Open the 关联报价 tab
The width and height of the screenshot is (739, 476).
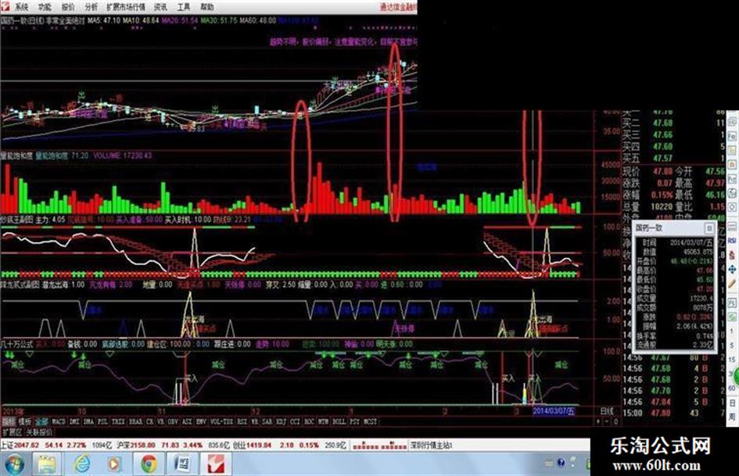39,432
